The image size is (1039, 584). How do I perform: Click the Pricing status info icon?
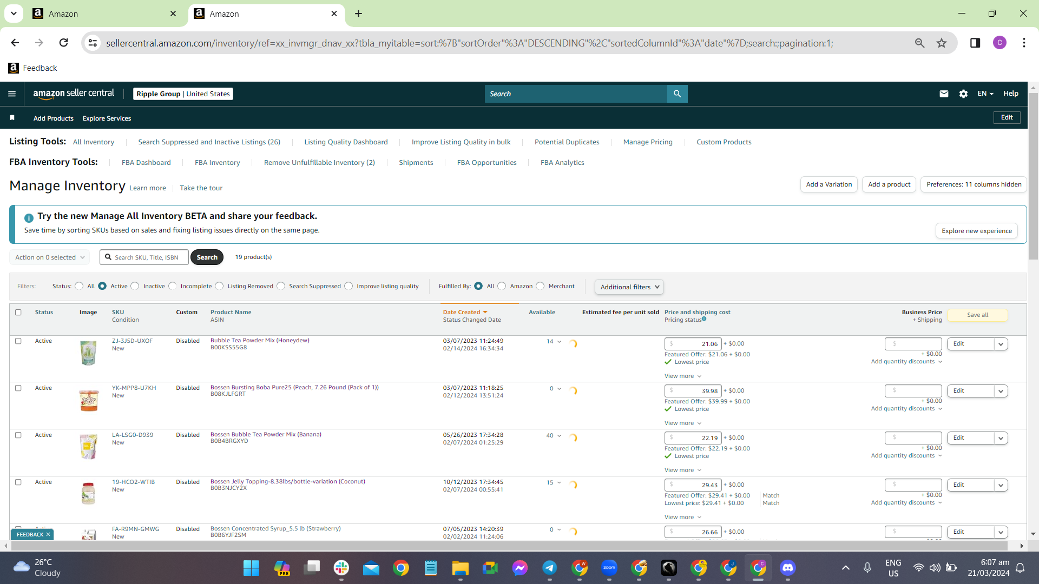pyautogui.click(x=704, y=319)
